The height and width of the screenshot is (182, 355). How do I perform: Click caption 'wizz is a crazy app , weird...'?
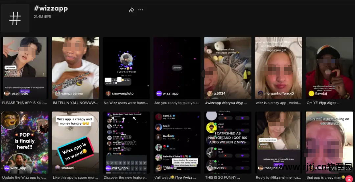pos(278,103)
